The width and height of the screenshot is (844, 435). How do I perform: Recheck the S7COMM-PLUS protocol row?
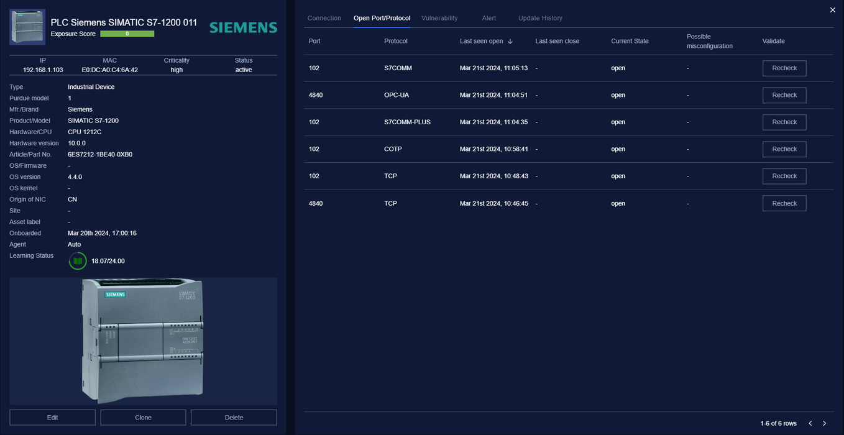point(784,122)
